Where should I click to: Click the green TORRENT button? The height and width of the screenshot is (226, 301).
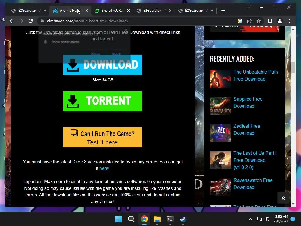103,101
